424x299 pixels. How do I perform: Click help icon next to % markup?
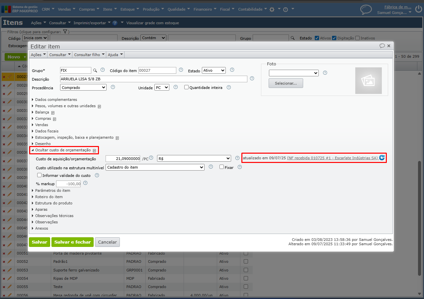tap(85, 183)
